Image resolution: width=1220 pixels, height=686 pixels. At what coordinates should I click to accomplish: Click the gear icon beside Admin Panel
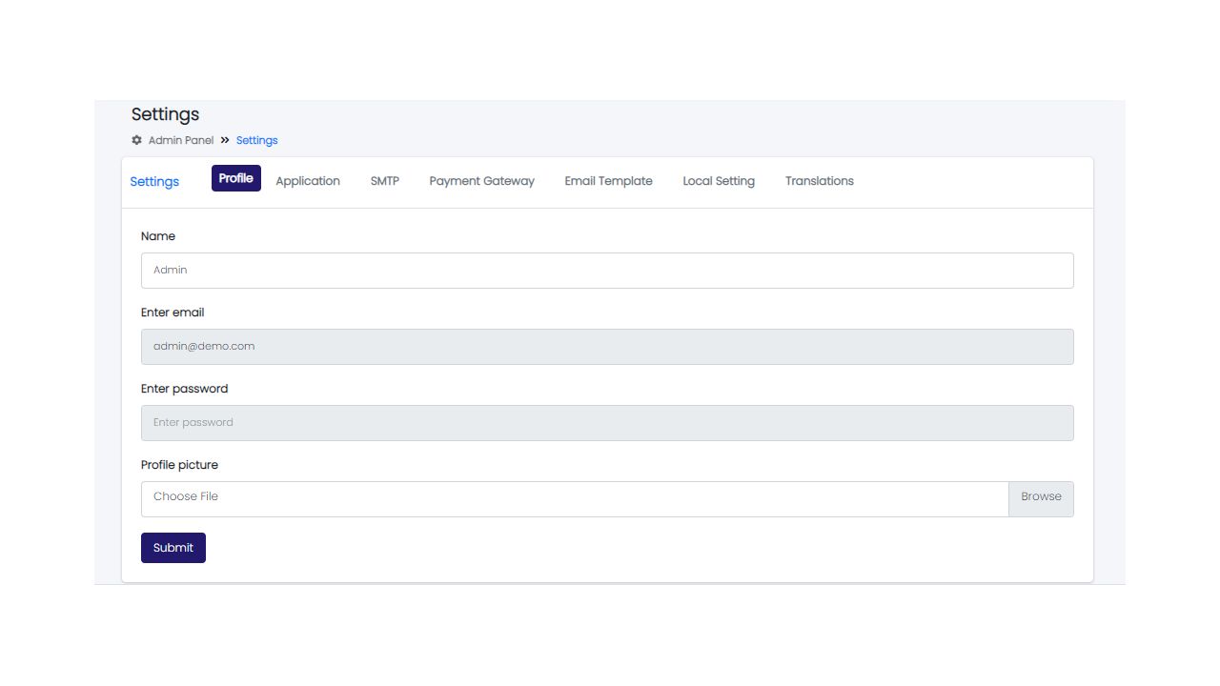[136, 140]
